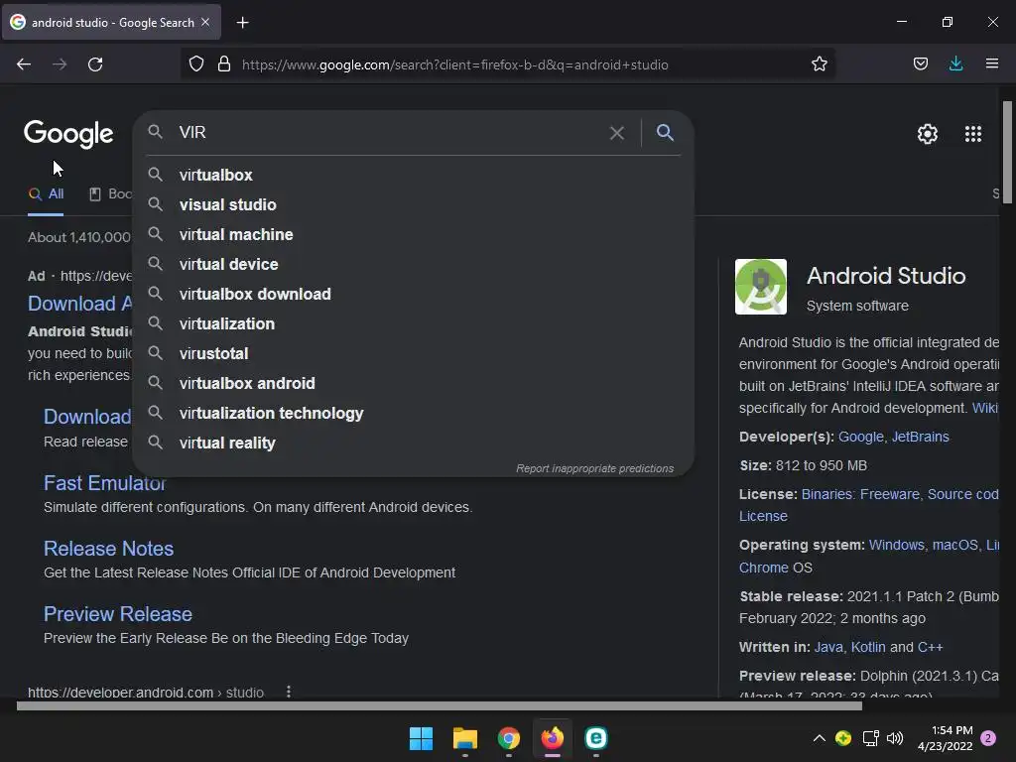Viewport: 1016px width, 762px height.
Task: Open the Release Notes link
Action: pyautogui.click(x=109, y=549)
